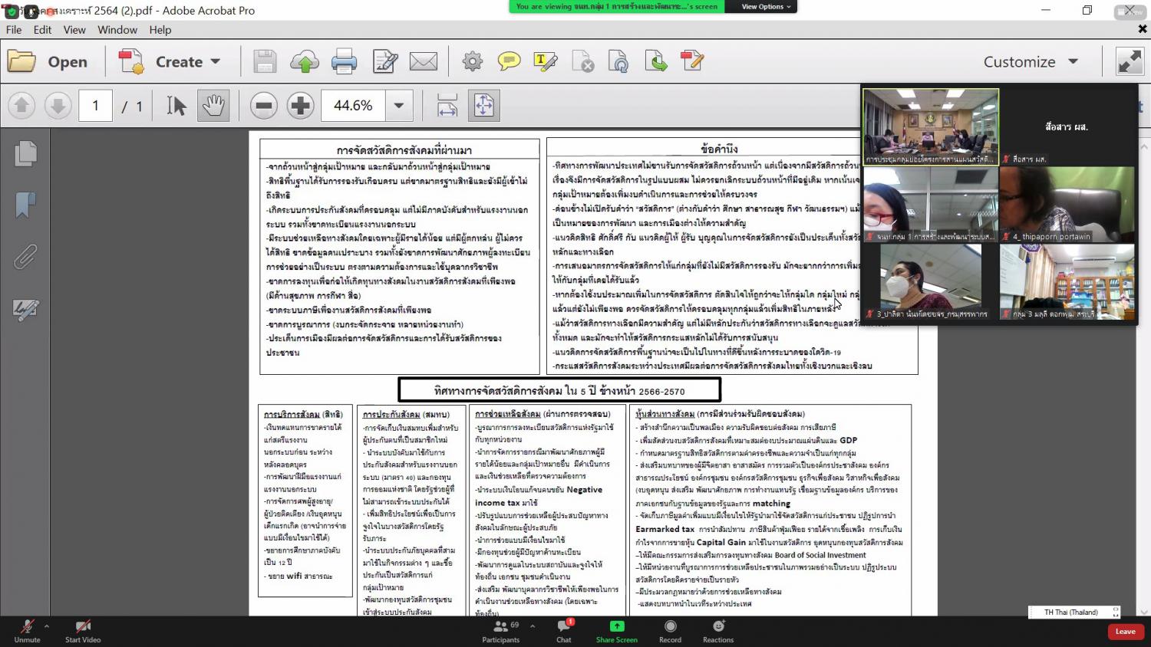This screenshot has width=1151, height=647.
Task: Start Video in Zoom
Action: pos(83,632)
